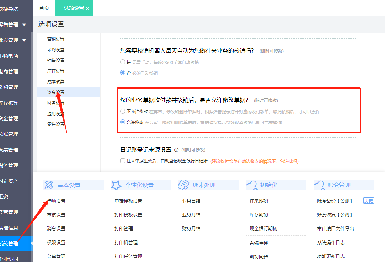Image resolution: width=385 pixels, height=262 pixels.
Task: Click the 个性化设置 star icon
Action: click(115, 185)
